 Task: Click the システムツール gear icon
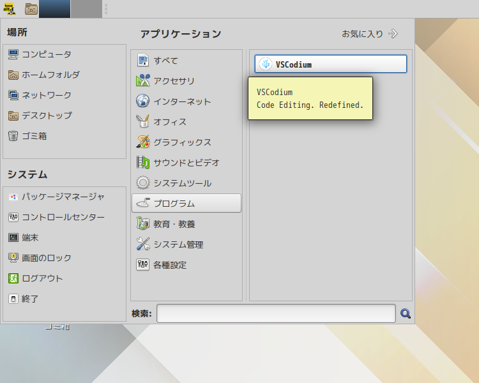(x=142, y=183)
